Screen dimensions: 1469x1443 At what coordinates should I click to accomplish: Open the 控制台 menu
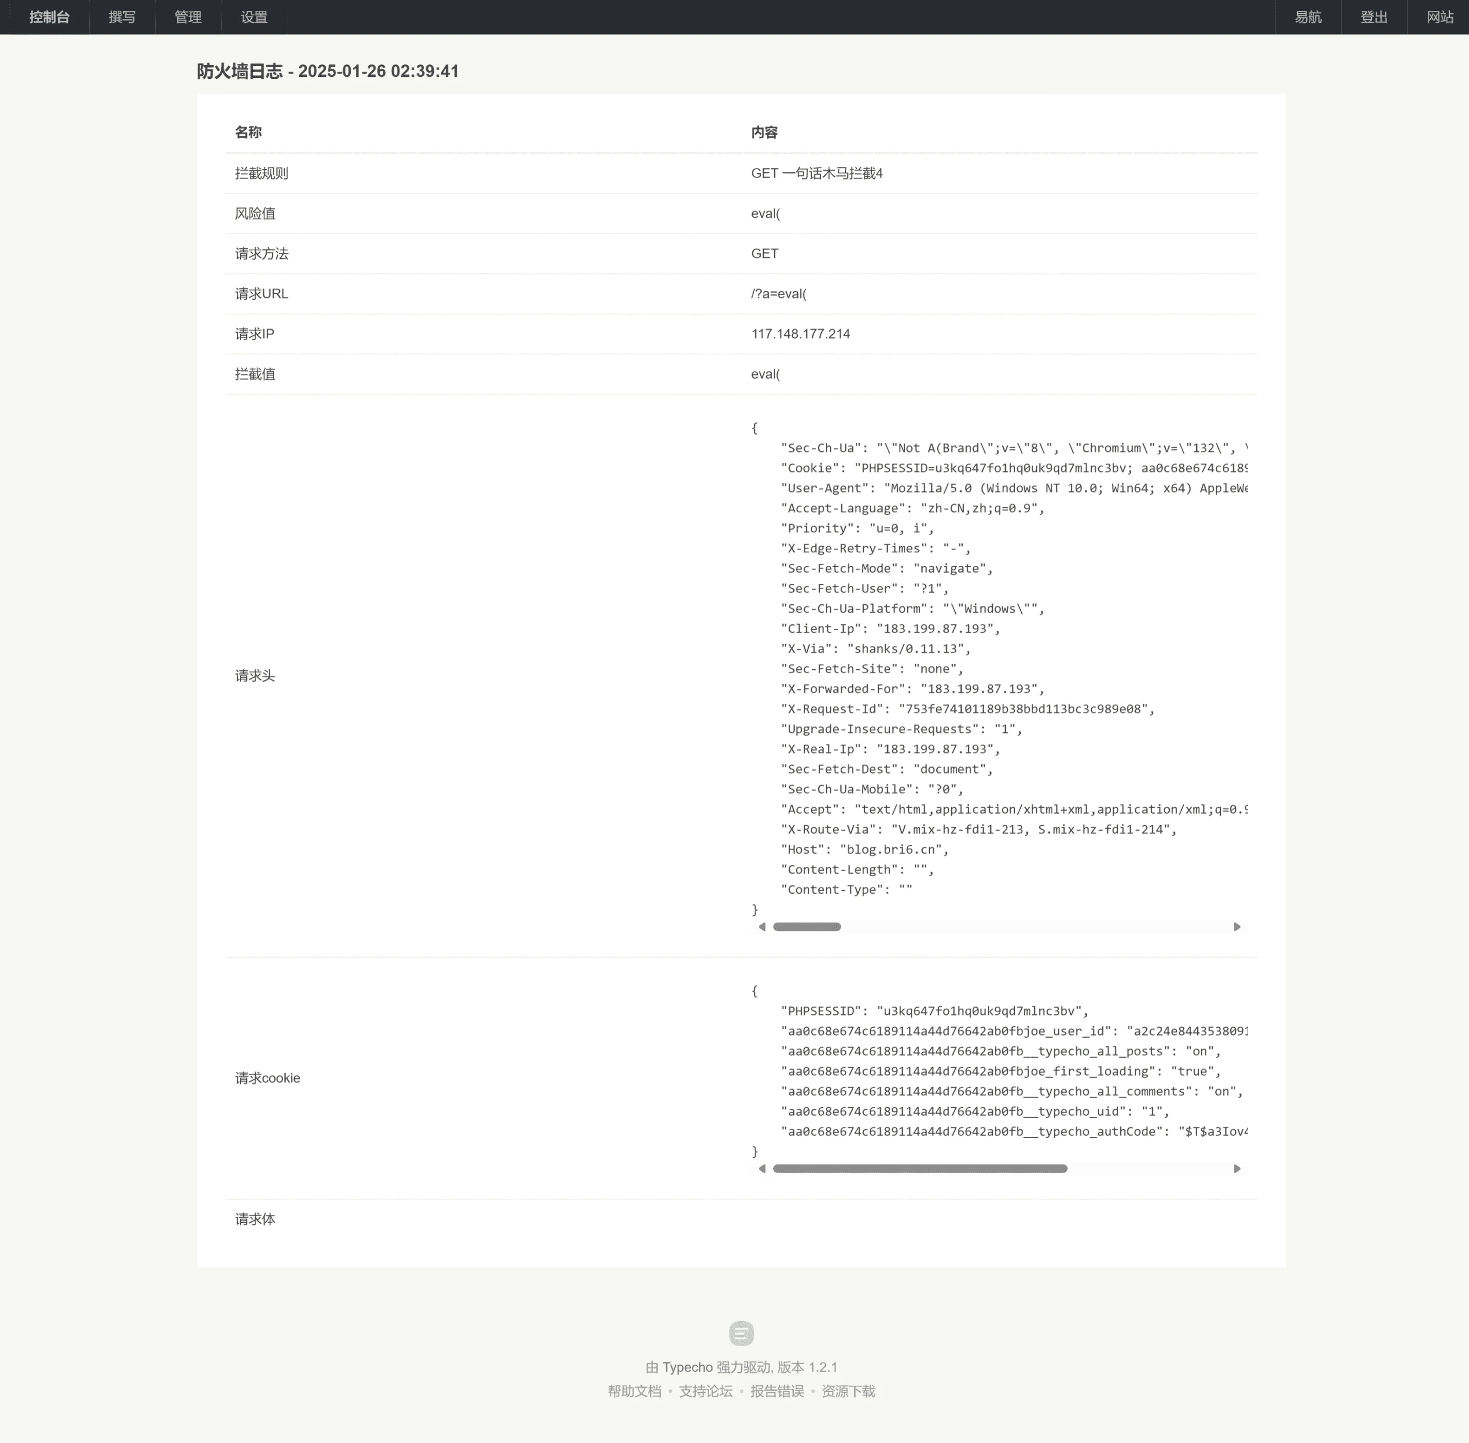[x=50, y=17]
